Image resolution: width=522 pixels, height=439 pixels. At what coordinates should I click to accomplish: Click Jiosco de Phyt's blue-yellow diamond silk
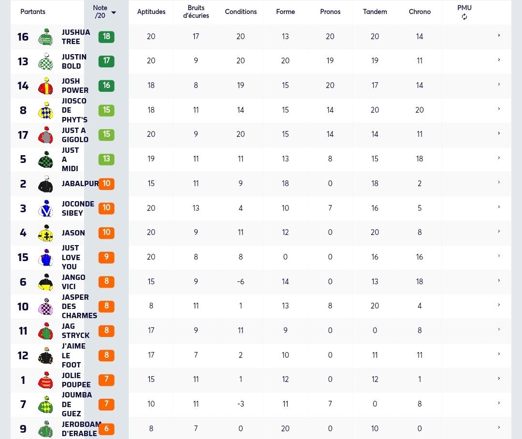coord(45,111)
